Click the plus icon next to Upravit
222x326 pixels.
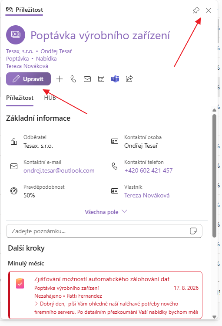click(60, 79)
